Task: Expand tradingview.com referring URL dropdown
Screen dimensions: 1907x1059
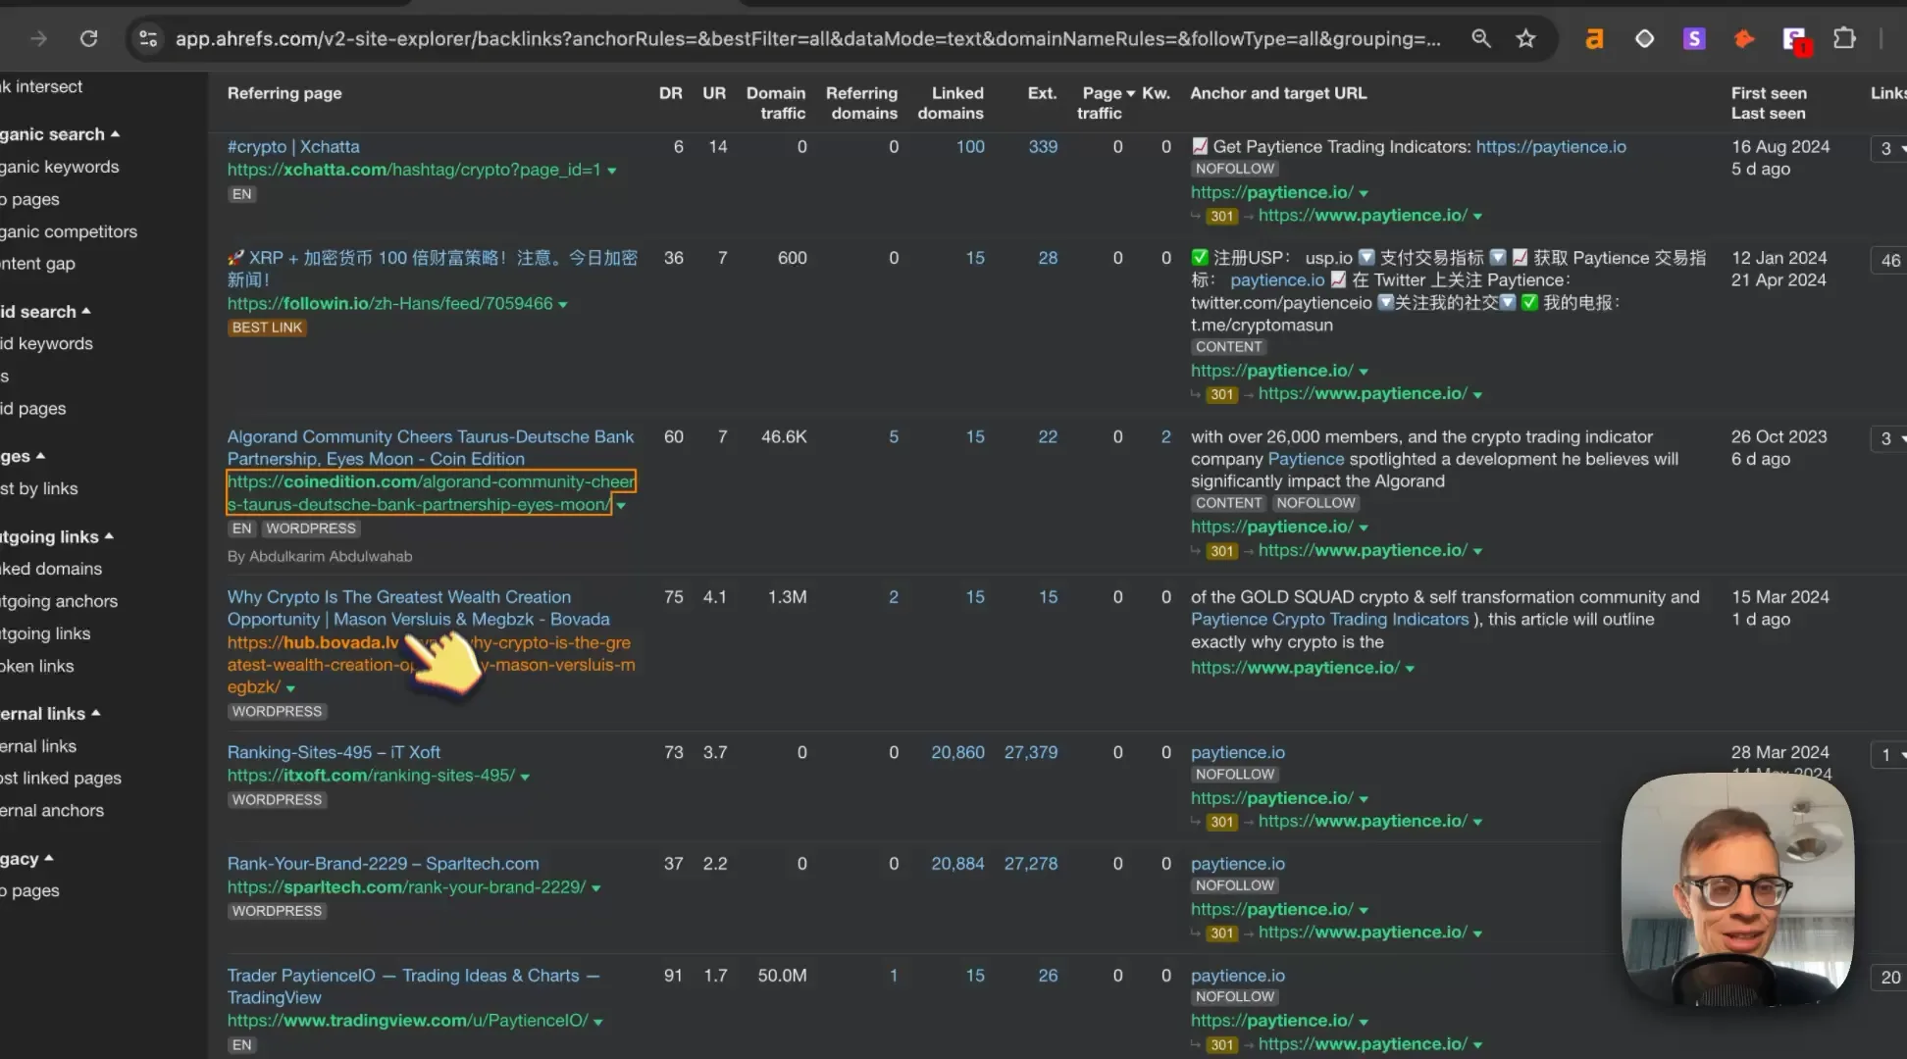Action: 598,1022
